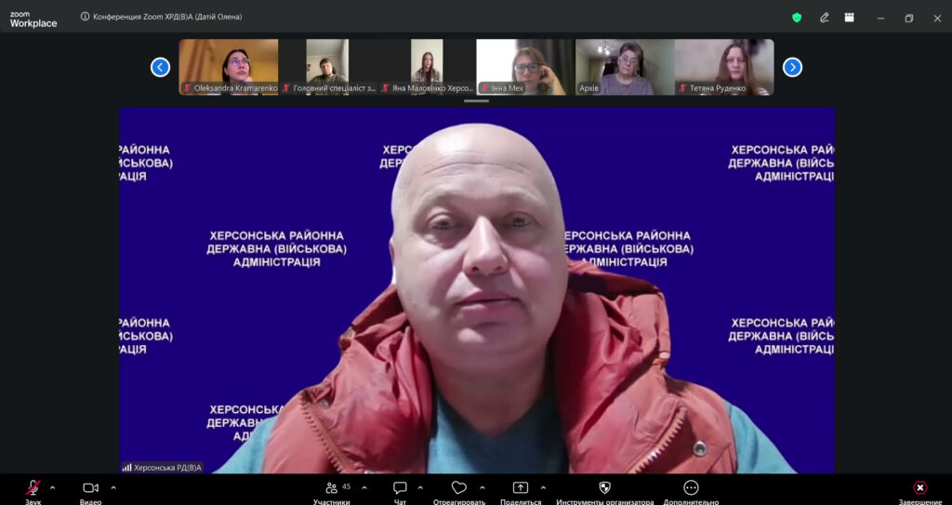Expand chat options arrow next to Чат

pyautogui.click(x=420, y=487)
